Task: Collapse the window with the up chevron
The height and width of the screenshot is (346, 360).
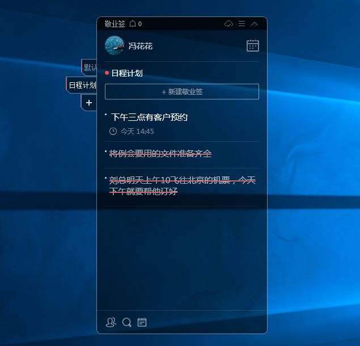Action: pyautogui.click(x=255, y=23)
